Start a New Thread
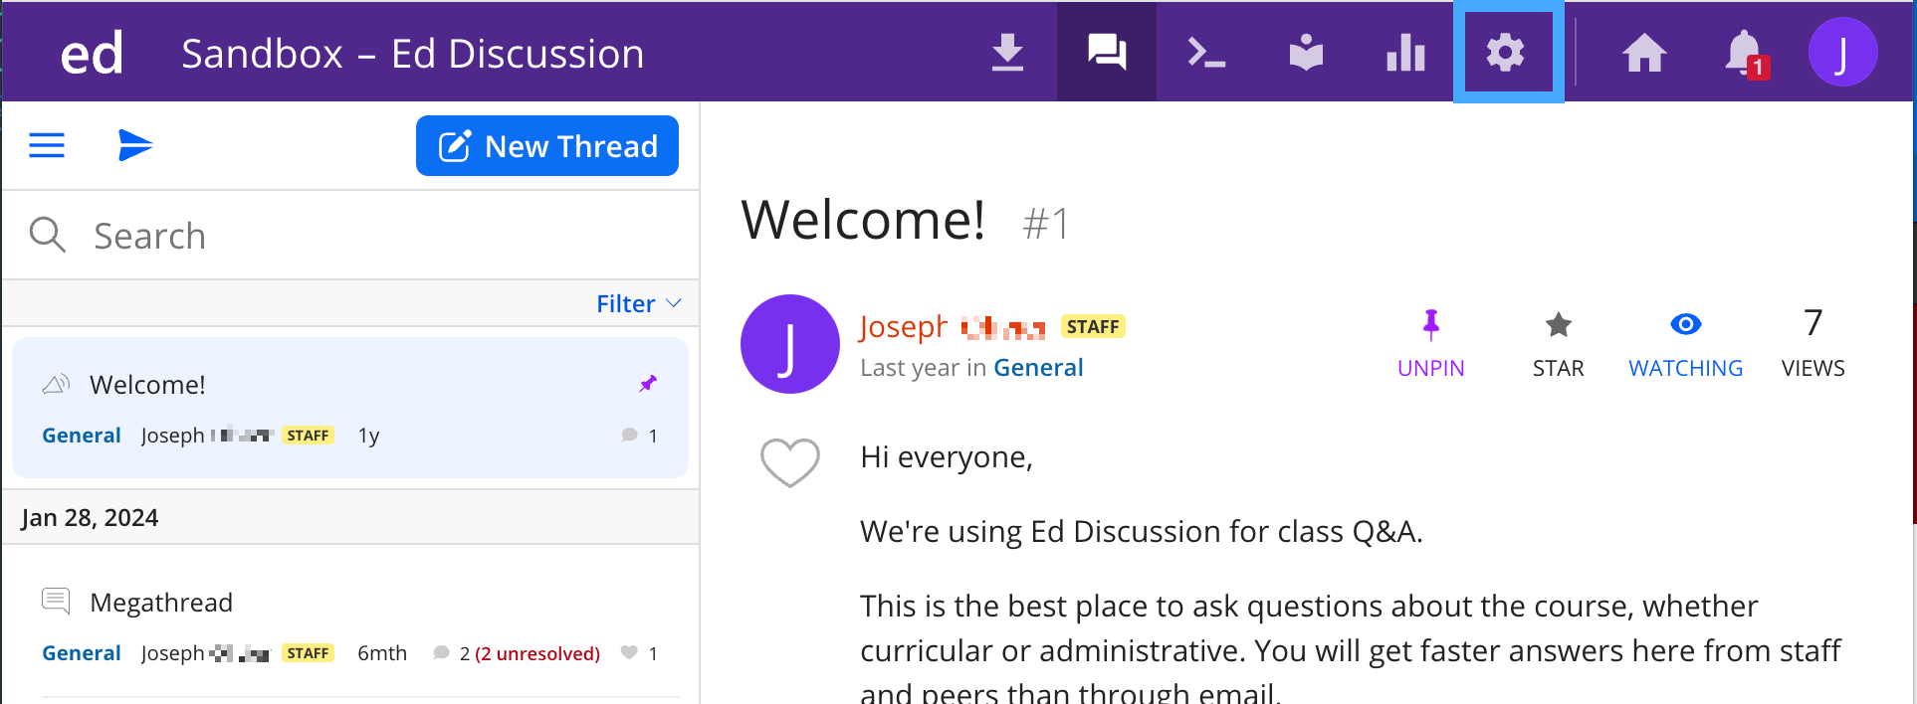 (x=547, y=146)
